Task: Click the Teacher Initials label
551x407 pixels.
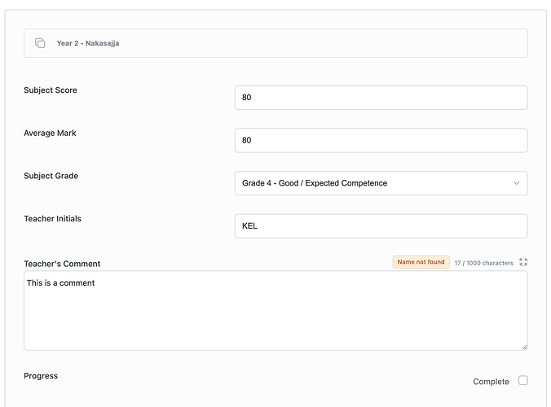Action: click(x=52, y=218)
